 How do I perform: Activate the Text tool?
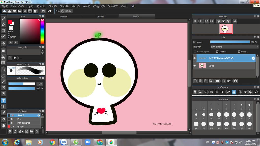(3, 101)
